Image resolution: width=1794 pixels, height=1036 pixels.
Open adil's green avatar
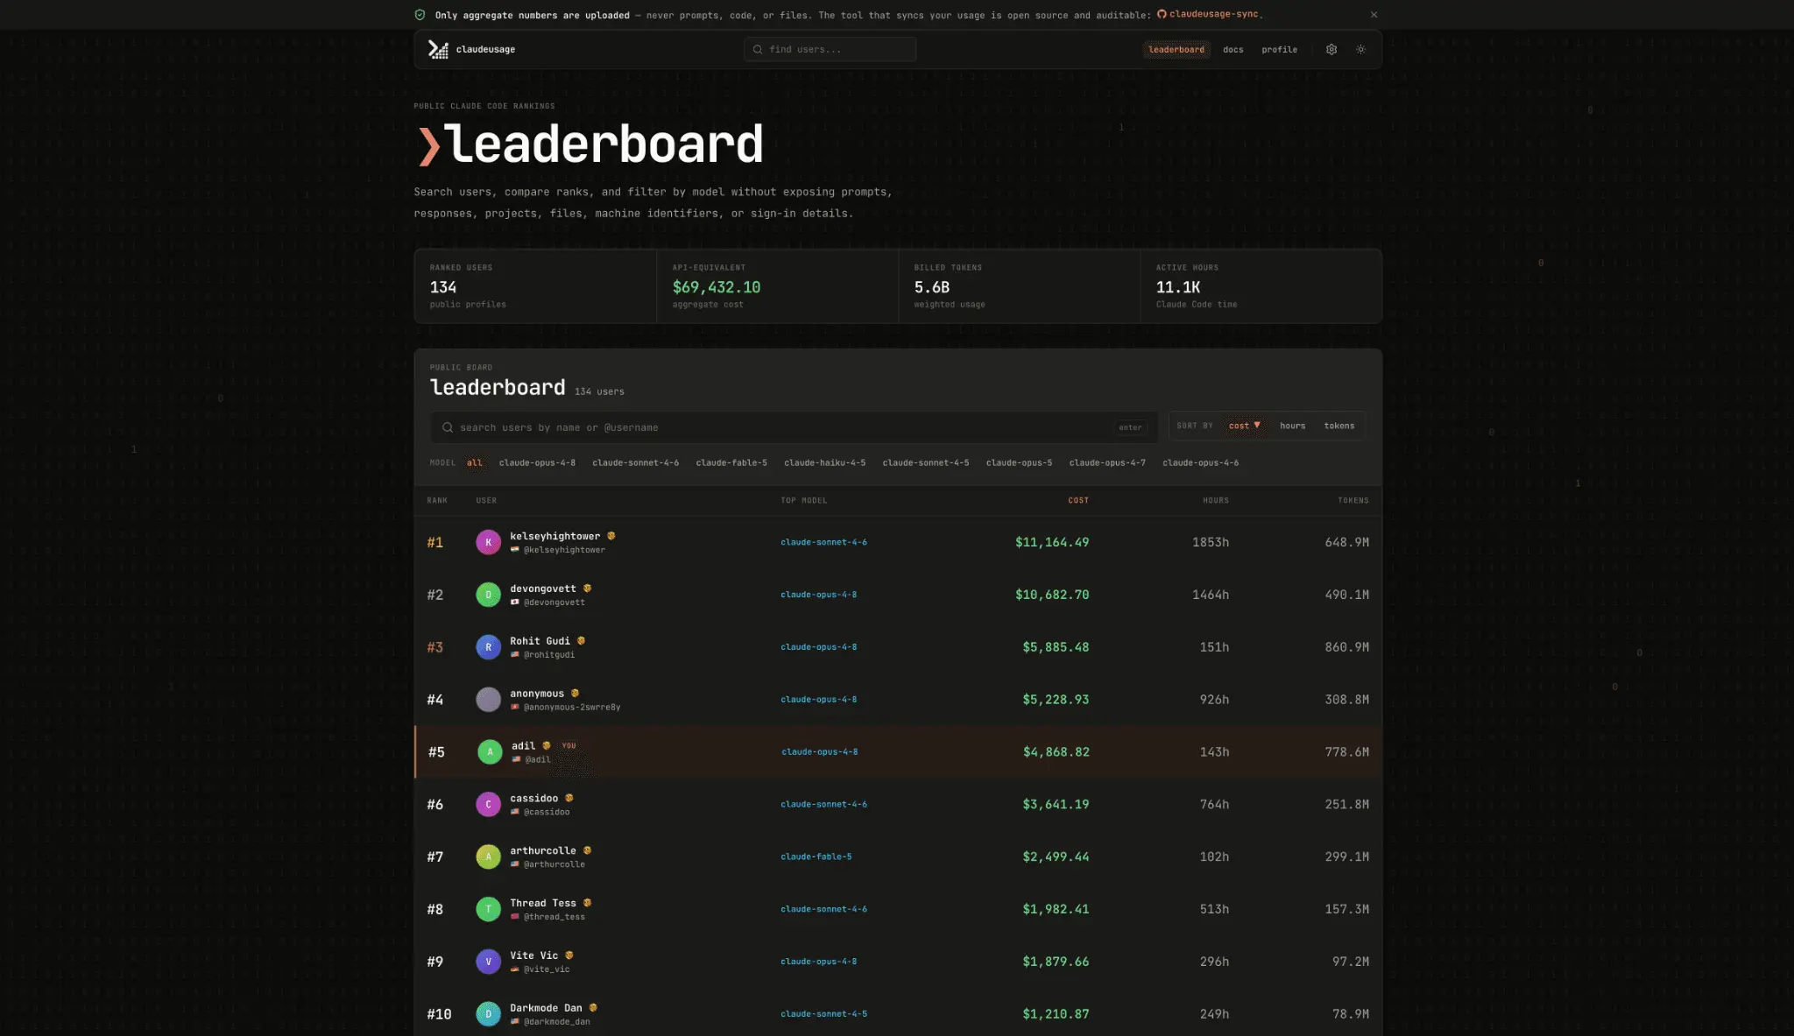(x=490, y=751)
